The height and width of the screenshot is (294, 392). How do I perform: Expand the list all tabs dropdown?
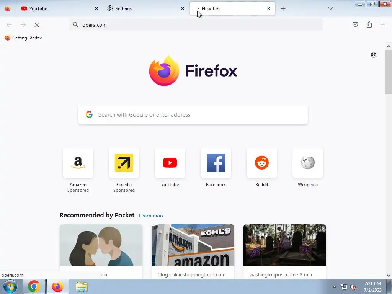pos(331,8)
